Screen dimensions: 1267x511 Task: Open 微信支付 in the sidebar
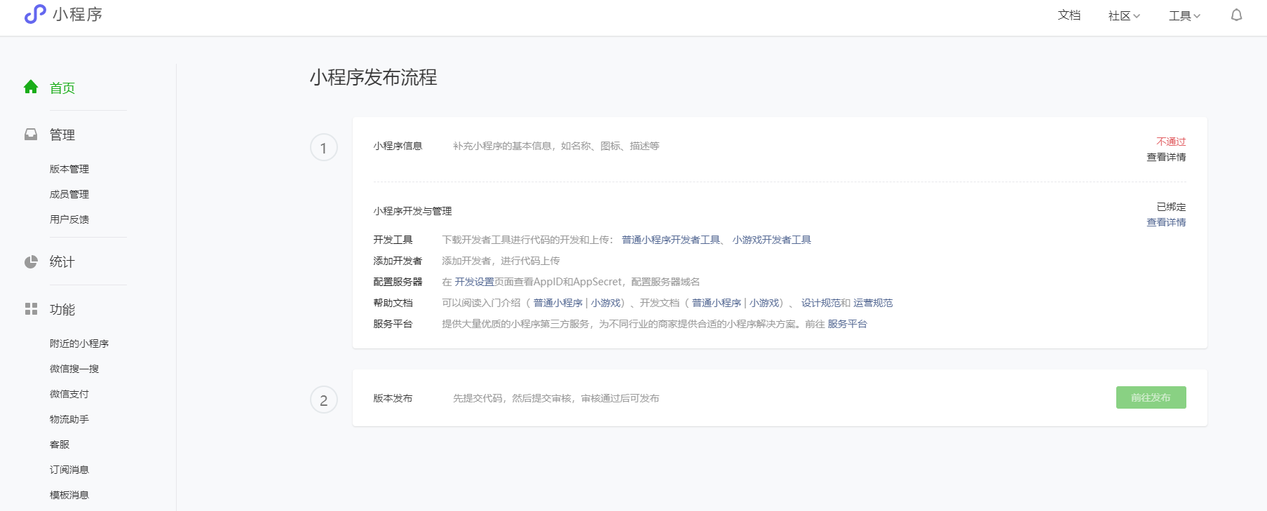pyautogui.click(x=69, y=394)
